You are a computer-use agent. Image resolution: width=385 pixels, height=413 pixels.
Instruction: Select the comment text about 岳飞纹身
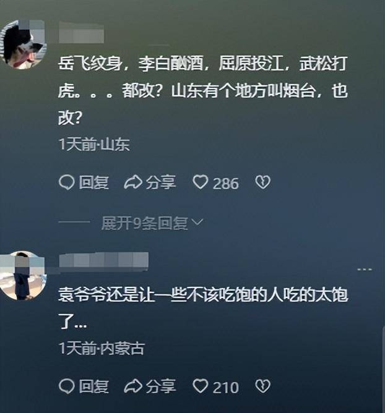pyautogui.click(x=203, y=91)
